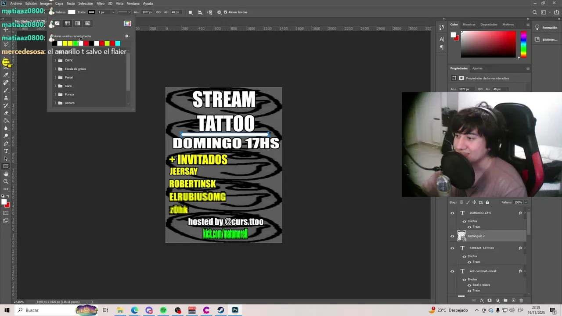Switch to the Muestras tab
This screenshot has height=316, width=562.
coord(469,25)
